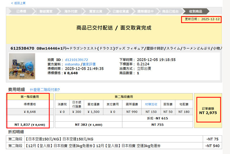
Task: Click the 立即出價 bid method value
Action: pos(144,69)
